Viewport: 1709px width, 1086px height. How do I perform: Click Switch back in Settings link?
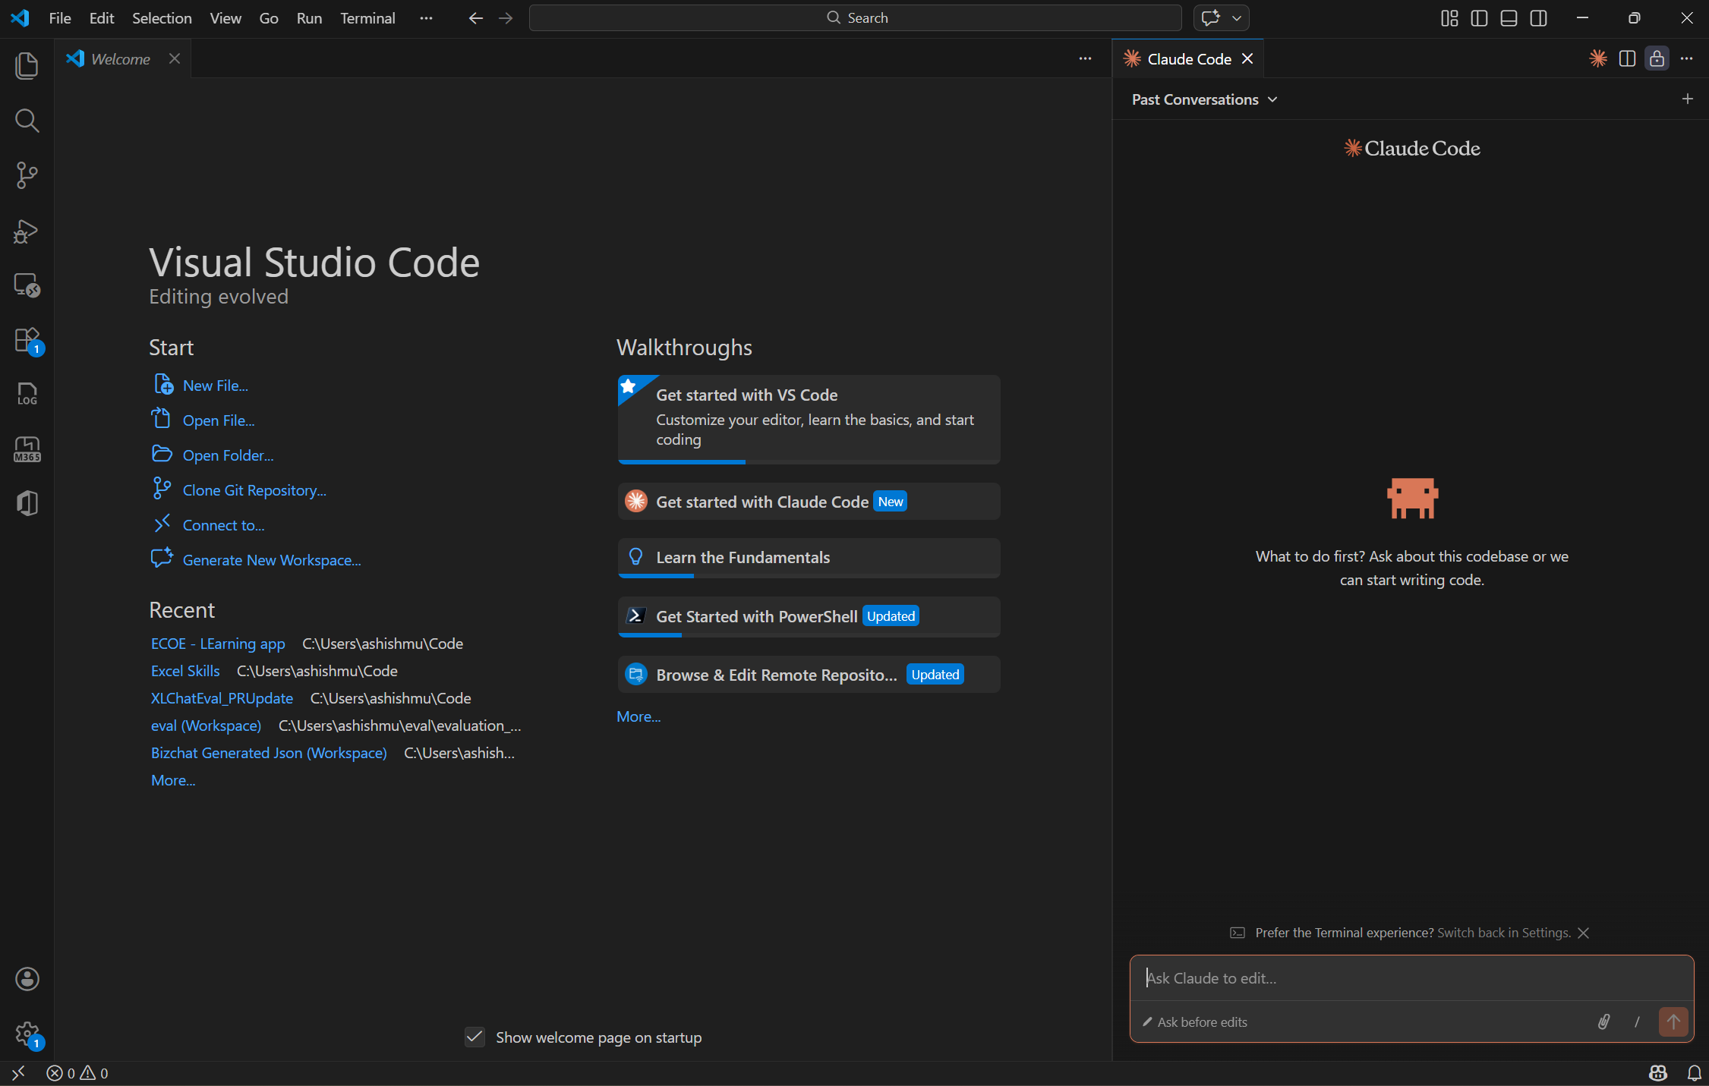1504,933
